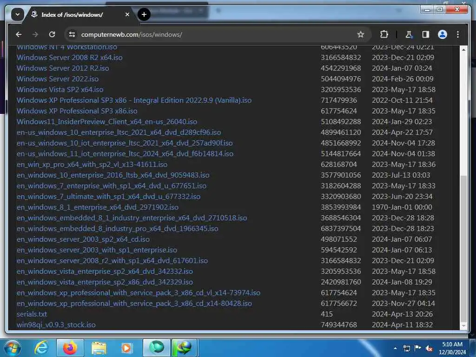The image size is (476, 357).
Task: Click the address bar URL field
Action: pyautogui.click(x=212, y=34)
